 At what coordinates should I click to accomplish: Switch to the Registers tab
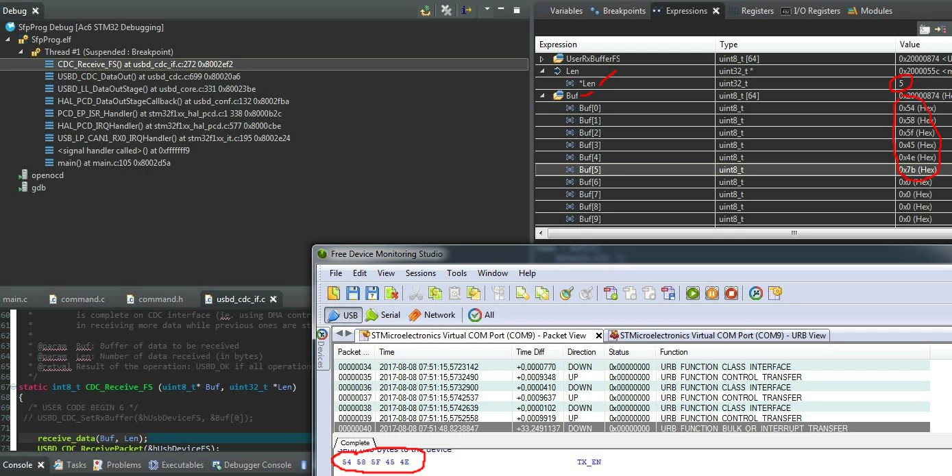pyautogui.click(x=752, y=11)
